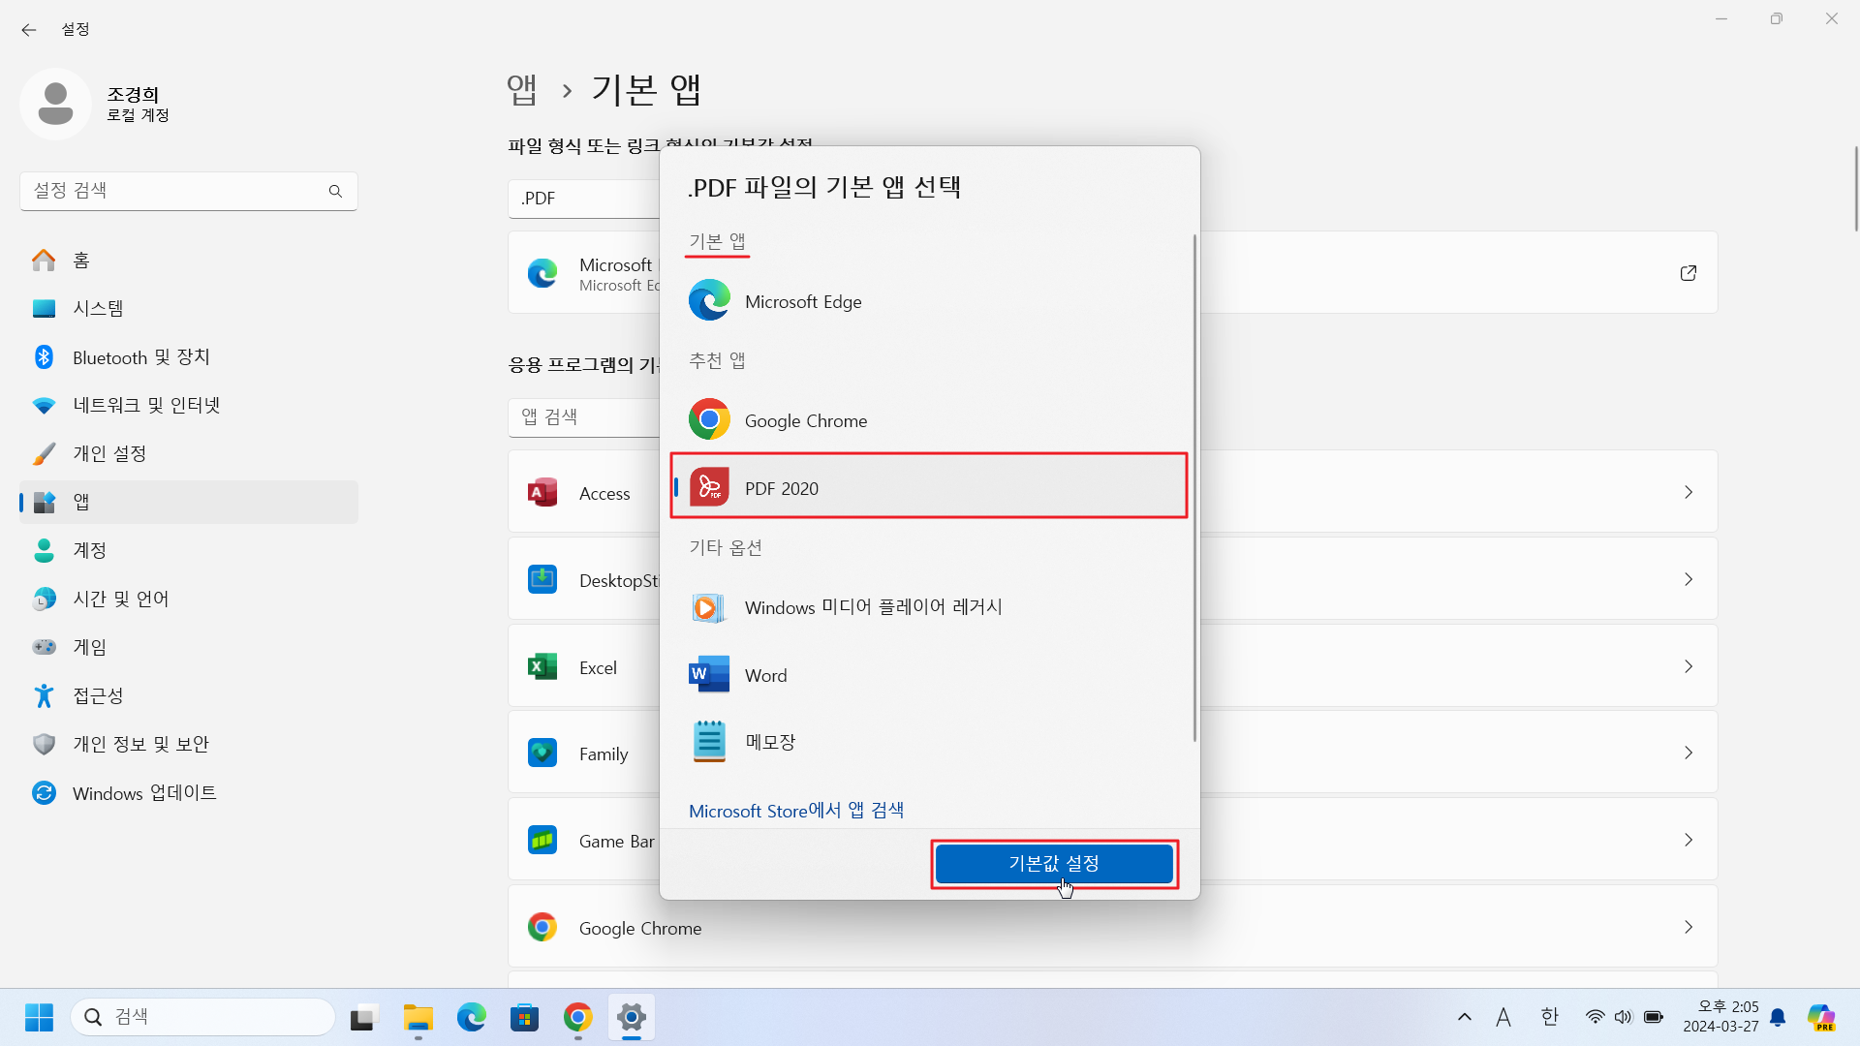Open 네트워크 및 인터넷 settings
Viewport: 1860px width, 1046px height.
pyautogui.click(x=189, y=405)
